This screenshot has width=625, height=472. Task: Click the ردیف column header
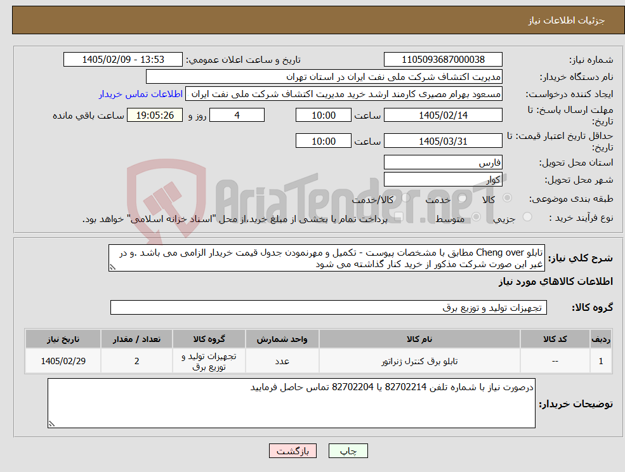tap(601, 339)
